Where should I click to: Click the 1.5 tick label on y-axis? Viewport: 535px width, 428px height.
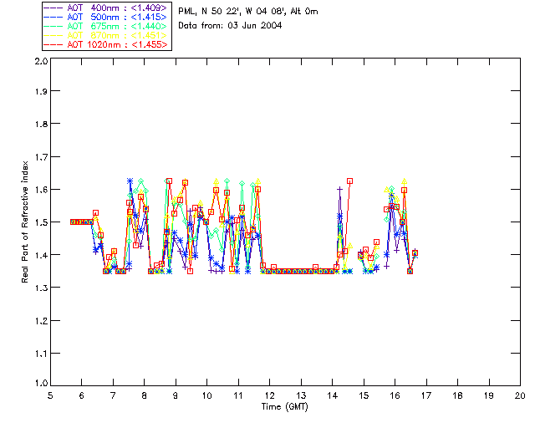(x=39, y=222)
